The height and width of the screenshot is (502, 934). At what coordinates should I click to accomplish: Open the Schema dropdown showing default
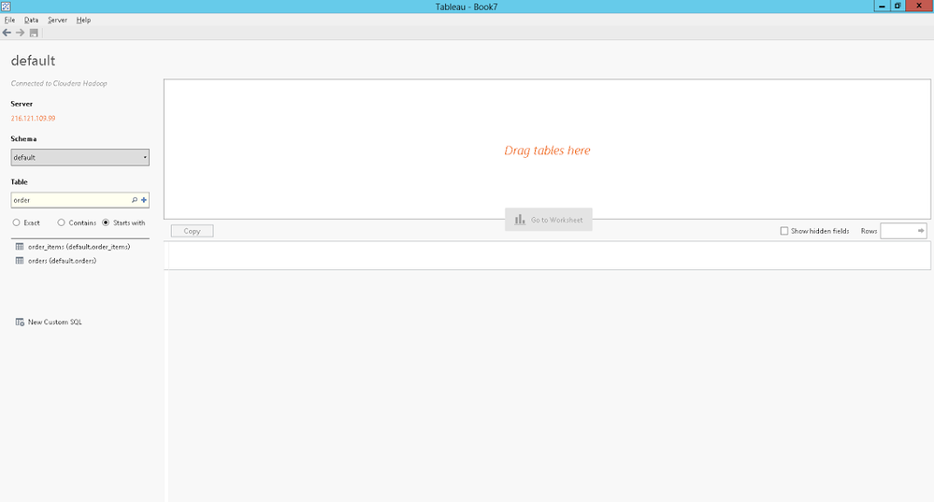pos(79,157)
